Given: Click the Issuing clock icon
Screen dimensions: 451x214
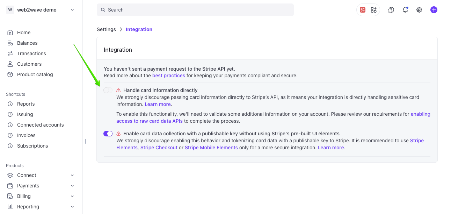Looking at the screenshot, I should point(10,114).
